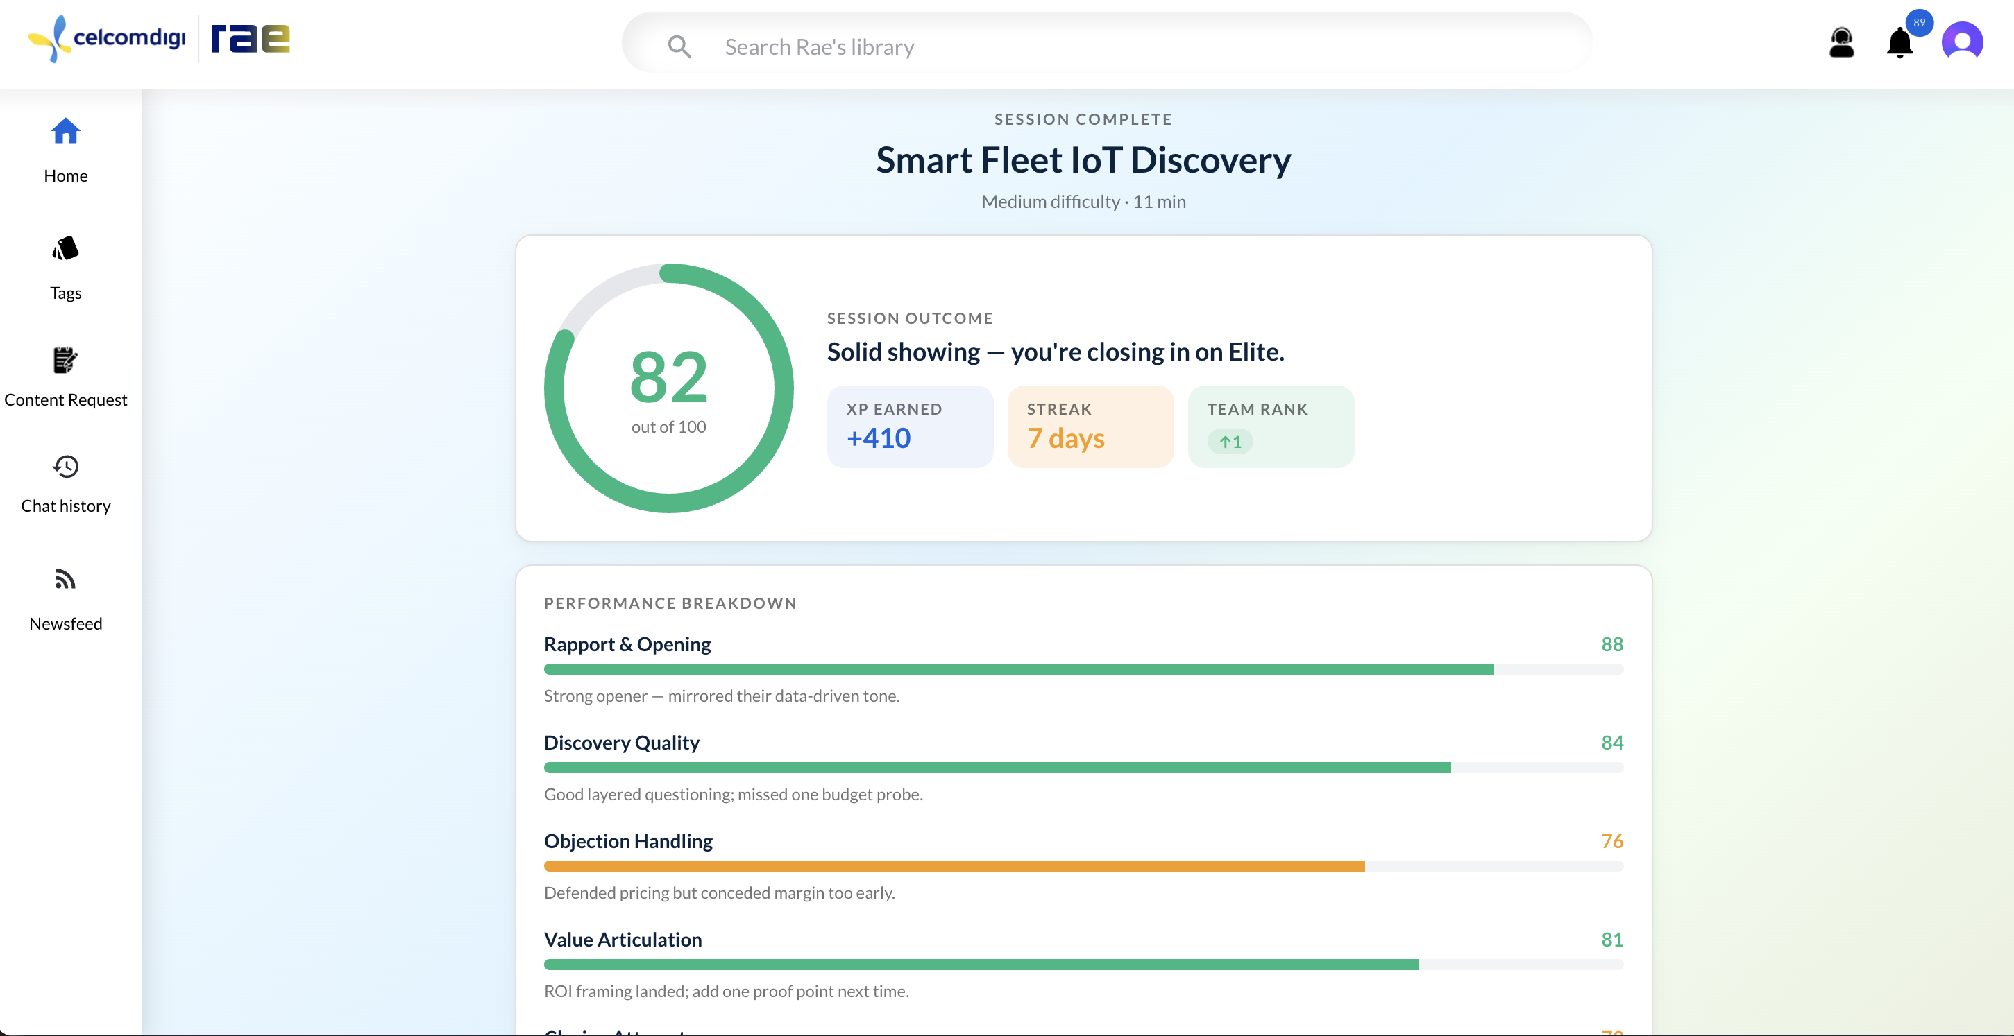Click the support agent headset icon

pos(1841,42)
